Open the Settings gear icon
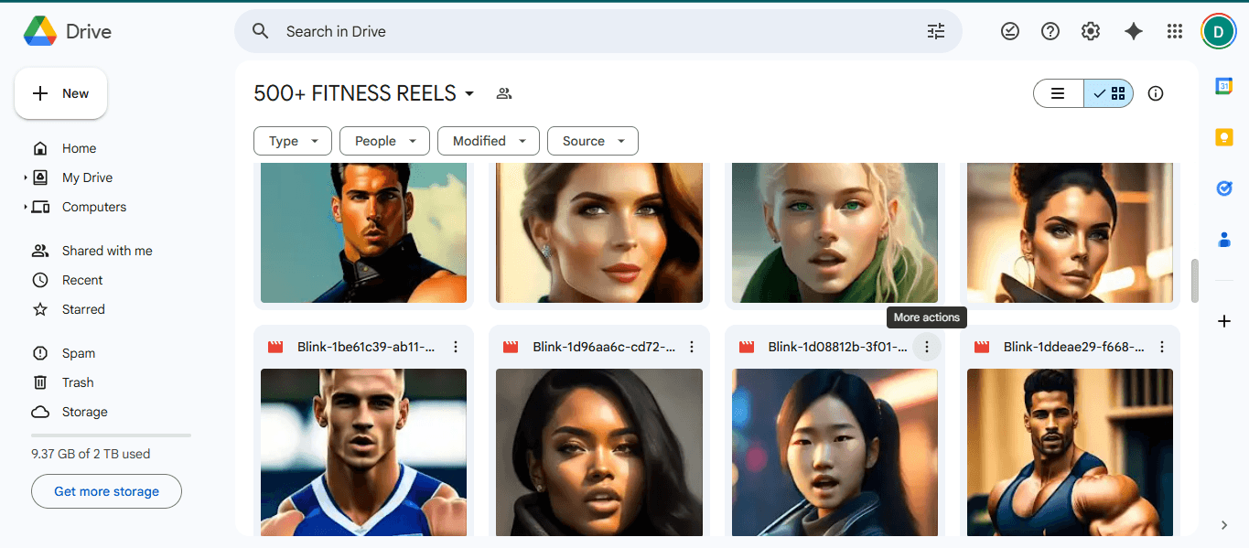 pyautogui.click(x=1091, y=31)
